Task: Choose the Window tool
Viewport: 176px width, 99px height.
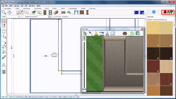Action: pos(50,12)
